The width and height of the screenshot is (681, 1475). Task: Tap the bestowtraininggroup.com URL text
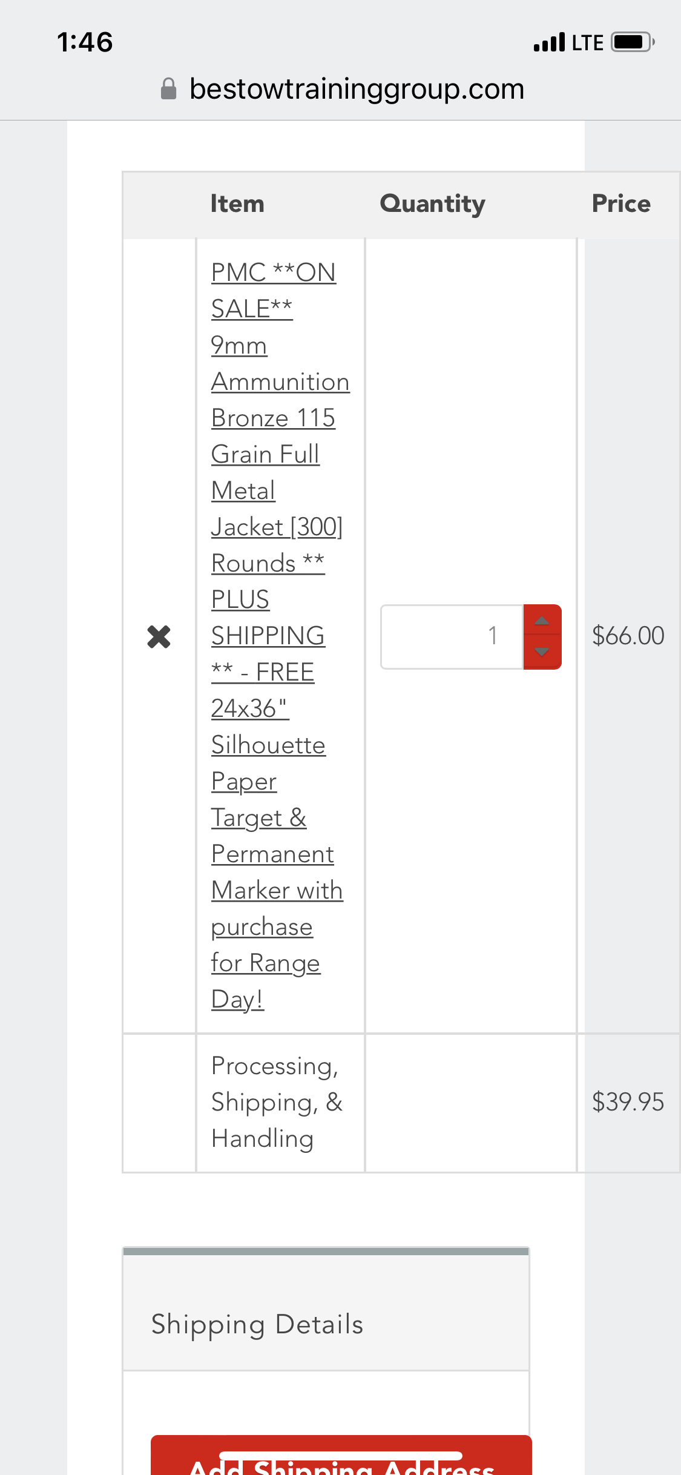point(357,89)
